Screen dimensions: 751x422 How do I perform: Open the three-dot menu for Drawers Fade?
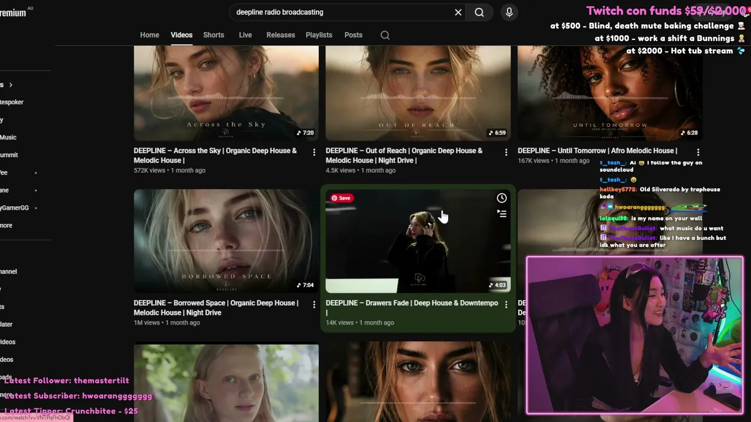pos(506,305)
